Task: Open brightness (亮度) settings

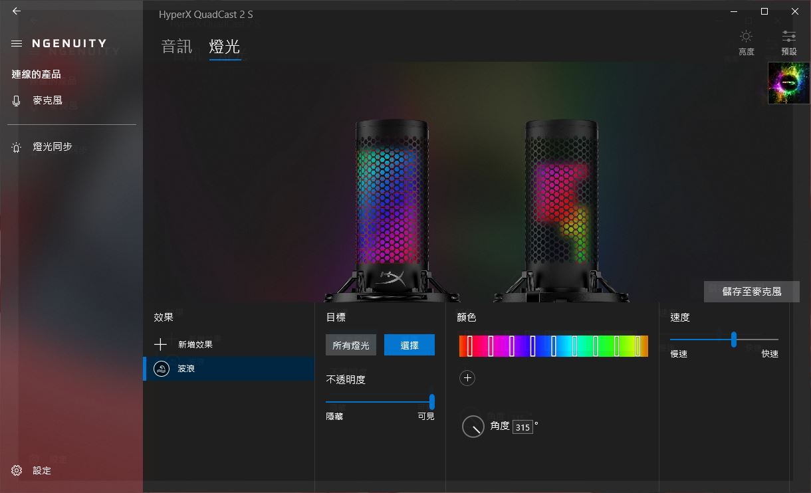Action: coord(747,43)
